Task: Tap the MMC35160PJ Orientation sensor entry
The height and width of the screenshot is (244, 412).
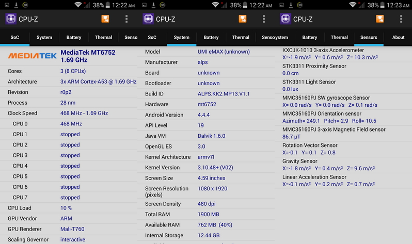Action: point(343,117)
